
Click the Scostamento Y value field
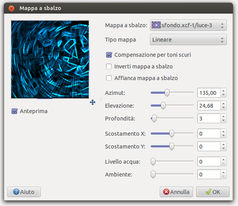coord(209,146)
